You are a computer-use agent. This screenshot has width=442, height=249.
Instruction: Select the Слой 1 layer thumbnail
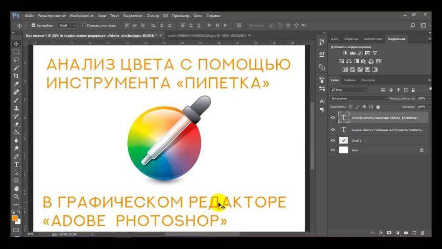point(343,141)
